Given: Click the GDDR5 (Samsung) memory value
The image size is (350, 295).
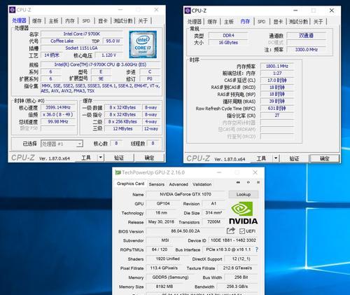Looking at the screenshot, I should (170, 277).
